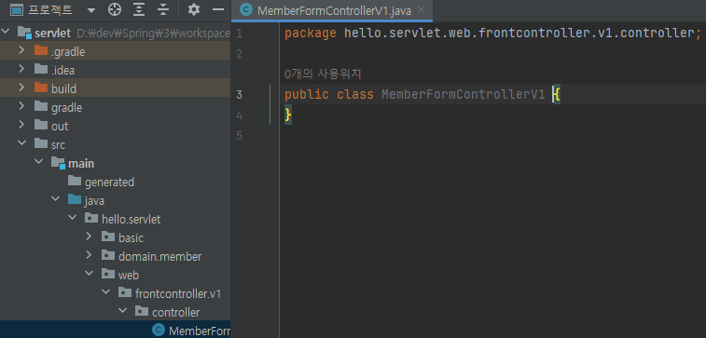This screenshot has height=338, width=706.
Task: Click the MemberForm class icon in tree
Action: pyautogui.click(x=158, y=330)
